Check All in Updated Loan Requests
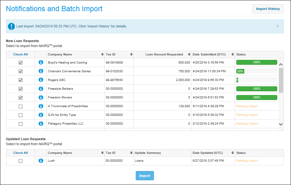 coord(21,153)
